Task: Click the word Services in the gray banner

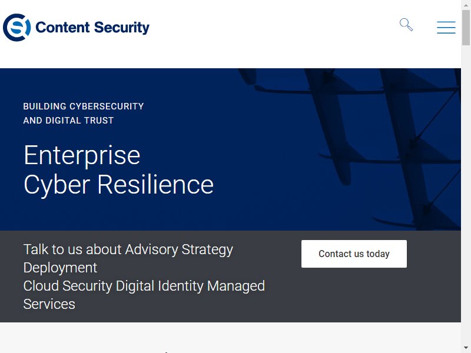Action: pos(49,304)
